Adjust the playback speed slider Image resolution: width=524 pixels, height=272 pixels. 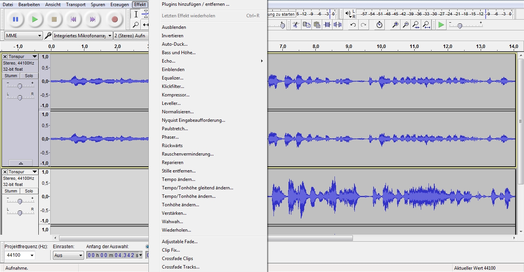460,26
